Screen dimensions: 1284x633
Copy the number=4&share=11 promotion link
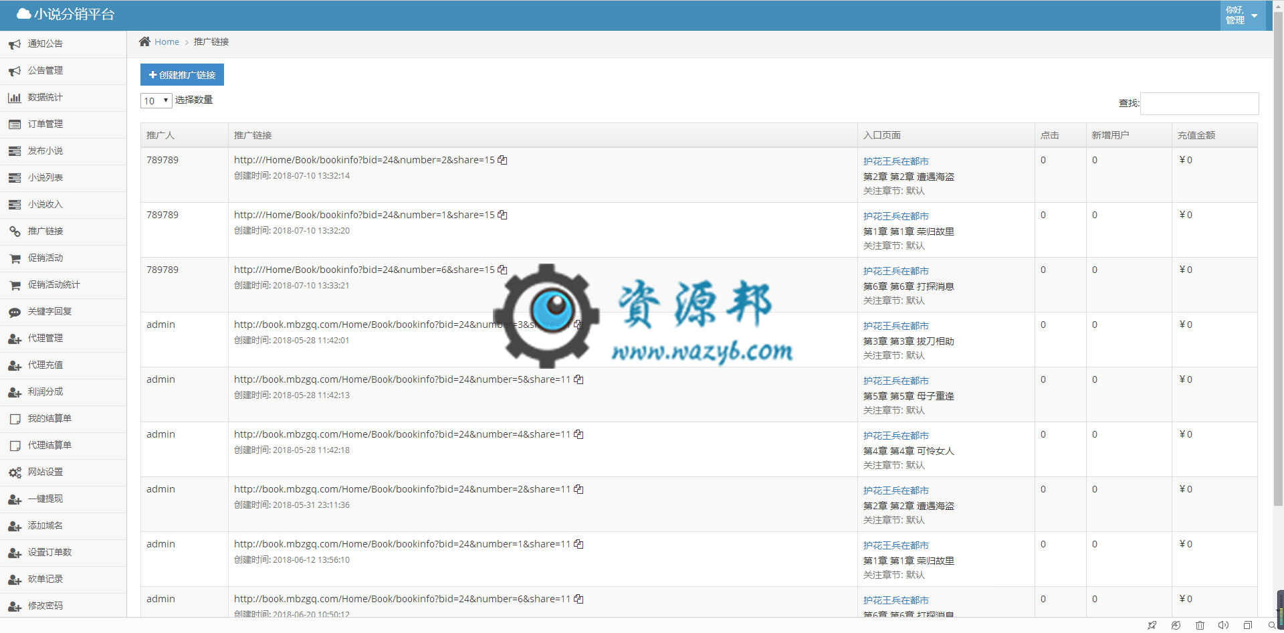578,434
